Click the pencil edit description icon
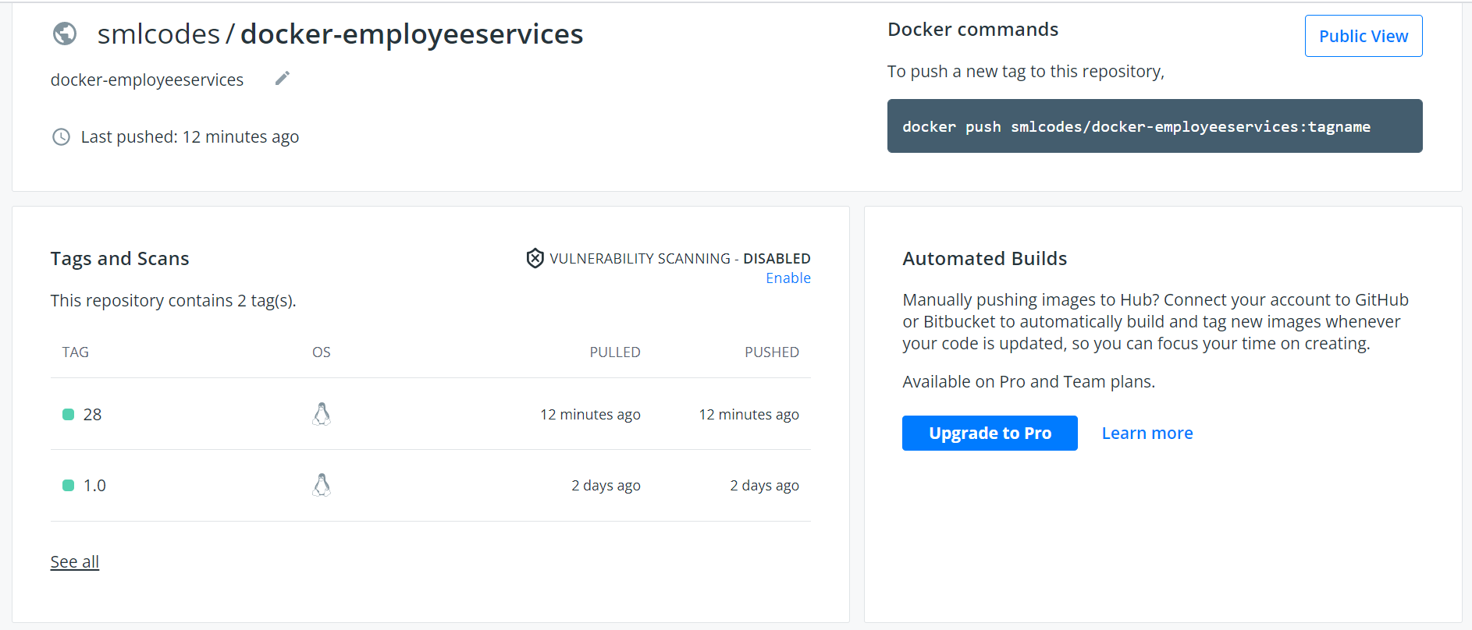 pyautogui.click(x=283, y=78)
